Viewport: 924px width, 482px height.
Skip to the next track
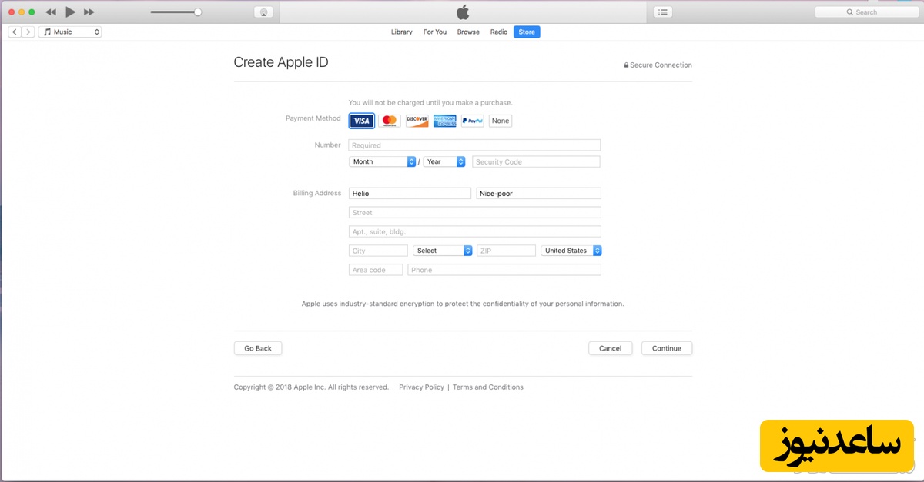coord(89,12)
